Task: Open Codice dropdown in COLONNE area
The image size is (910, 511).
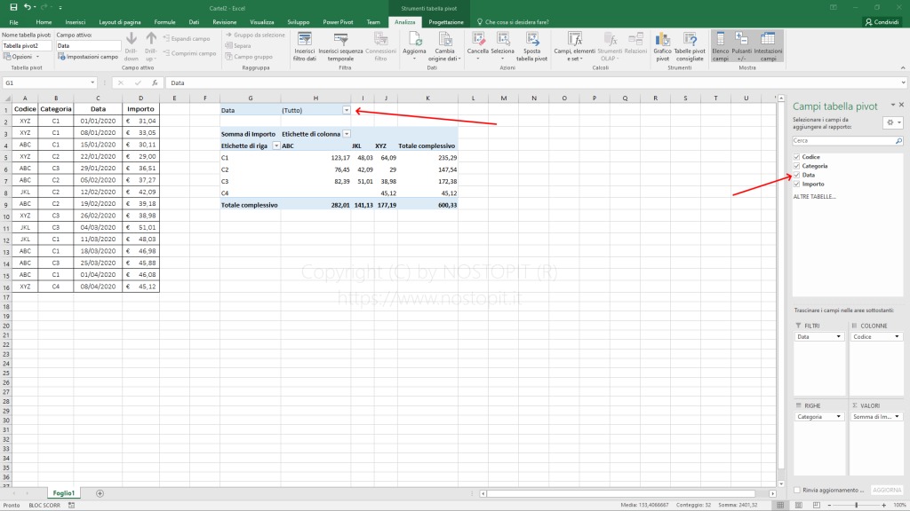Action: pos(897,336)
